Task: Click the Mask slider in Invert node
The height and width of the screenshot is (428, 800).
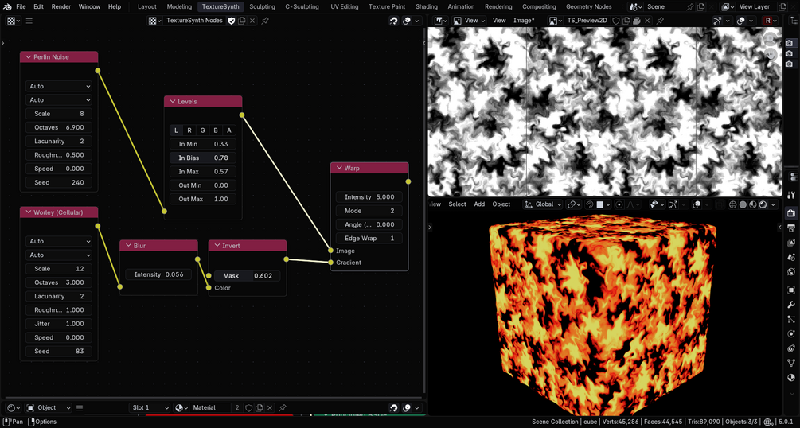Action: click(247, 275)
